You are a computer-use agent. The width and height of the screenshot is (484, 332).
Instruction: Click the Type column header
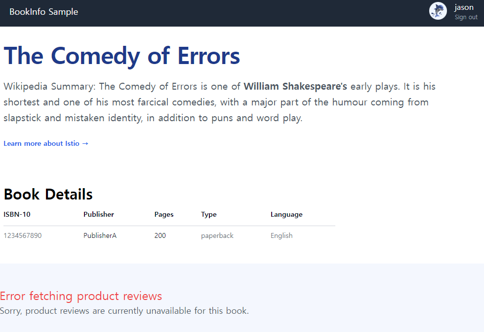tap(208, 214)
